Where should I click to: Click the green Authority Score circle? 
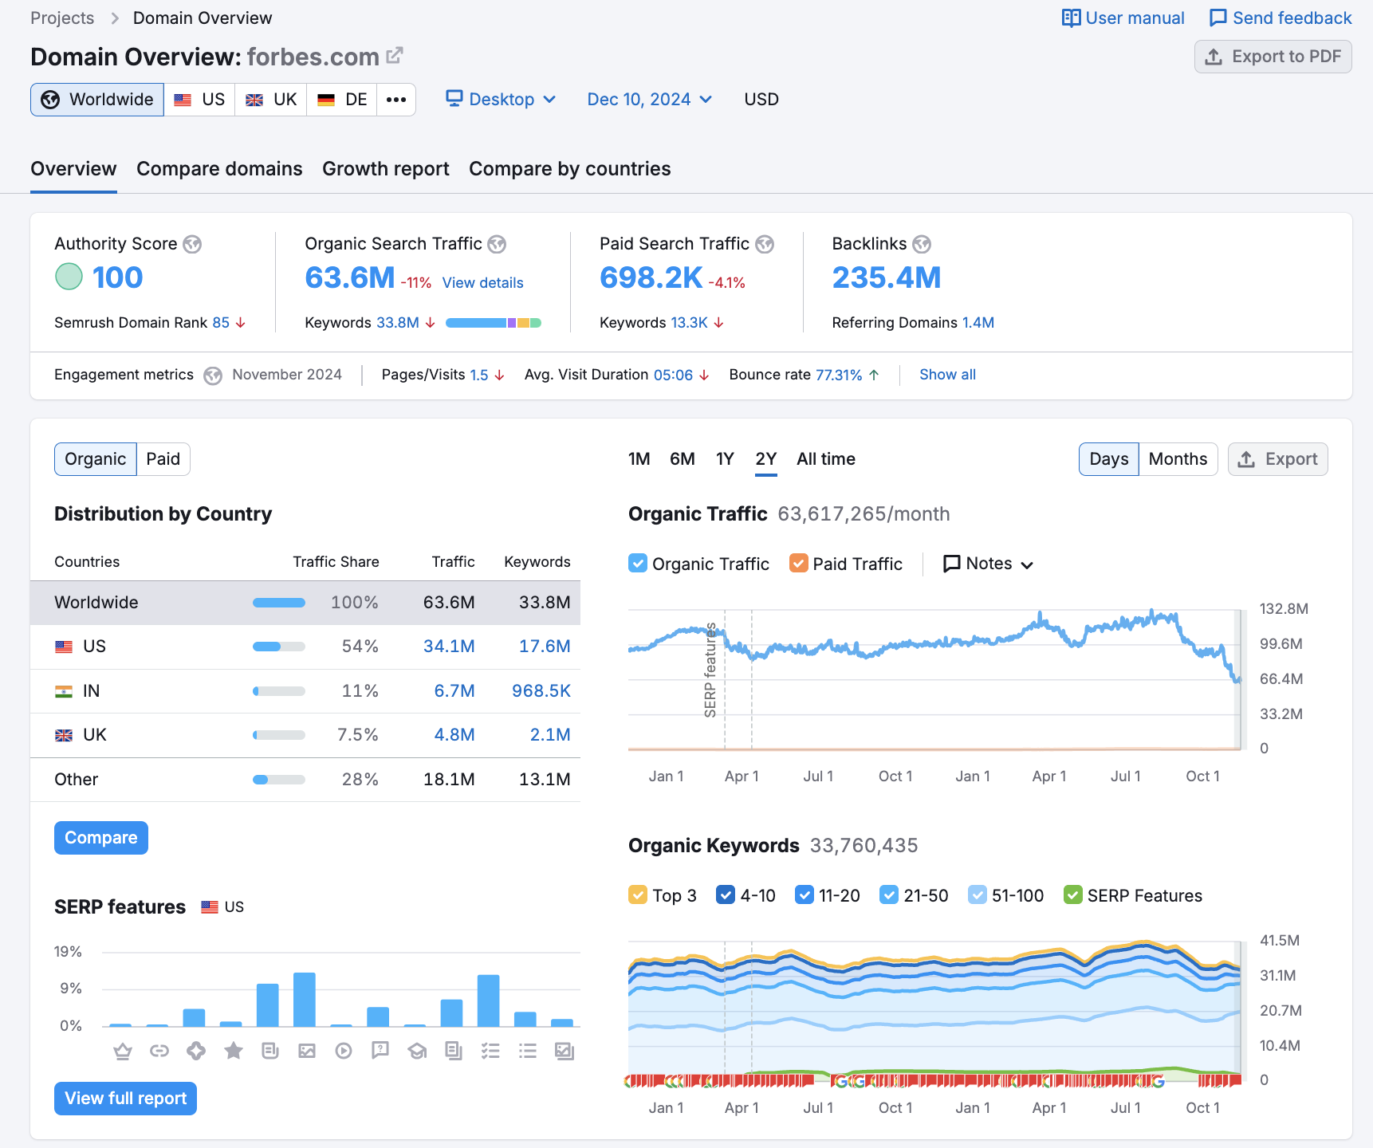tap(69, 277)
